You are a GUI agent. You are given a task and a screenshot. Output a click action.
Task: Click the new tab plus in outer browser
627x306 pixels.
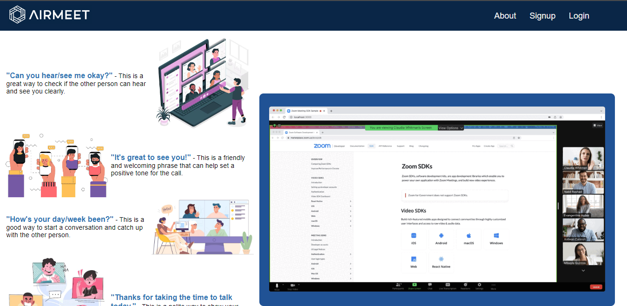pyautogui.click(x=331, y=111)
